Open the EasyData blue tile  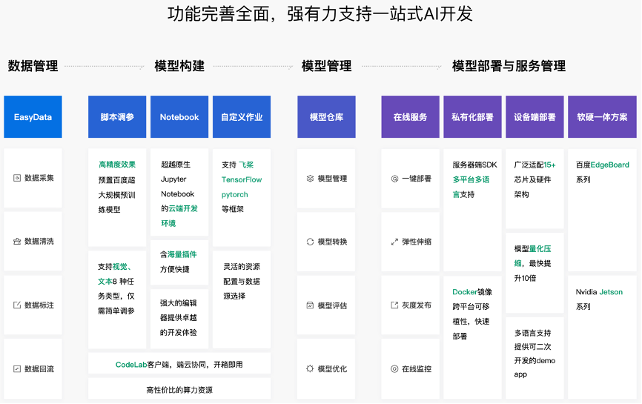point(33,116)
